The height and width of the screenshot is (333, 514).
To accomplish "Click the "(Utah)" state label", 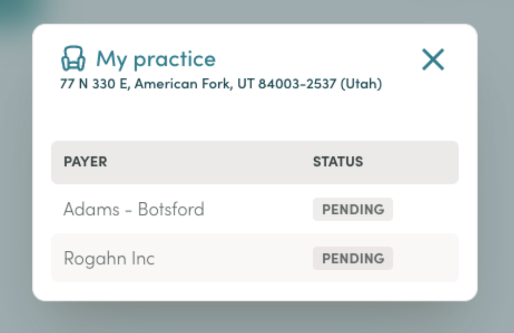I will click(361, 84).
